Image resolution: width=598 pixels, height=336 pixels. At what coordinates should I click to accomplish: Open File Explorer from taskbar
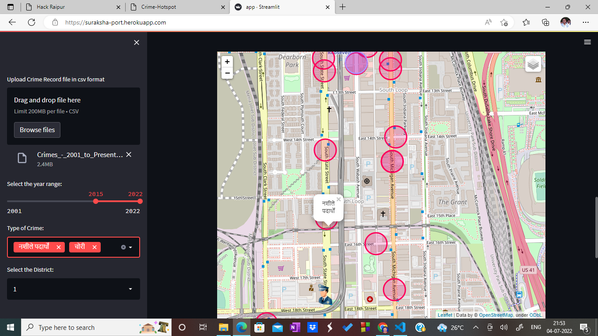224,327
